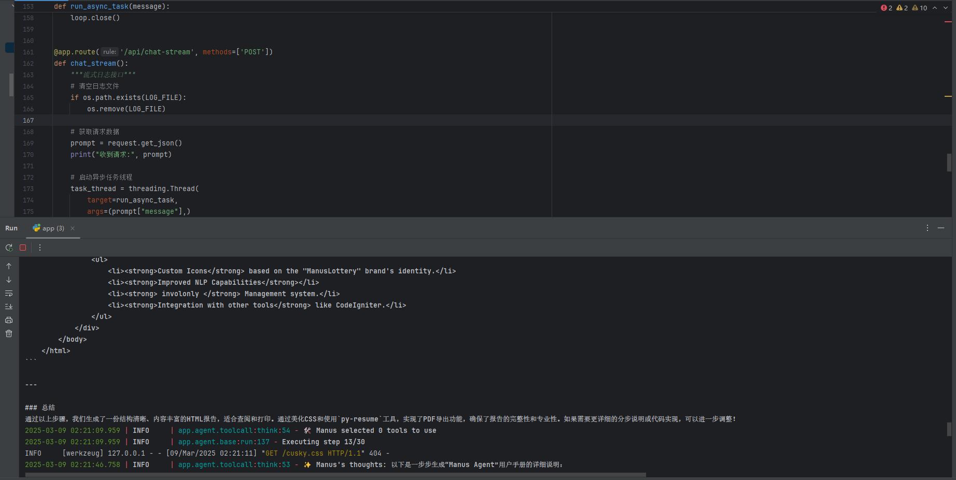Click the console vertical scrollbar thumb

click(949, 429)
